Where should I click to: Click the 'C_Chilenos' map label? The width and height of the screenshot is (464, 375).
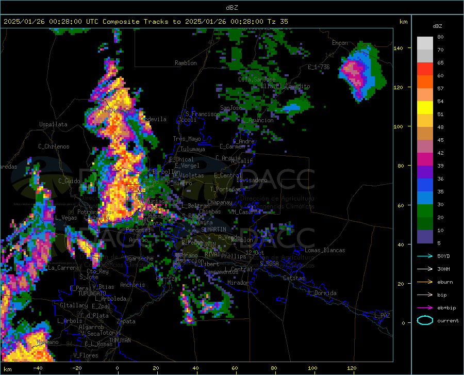(x=54, y=146)
